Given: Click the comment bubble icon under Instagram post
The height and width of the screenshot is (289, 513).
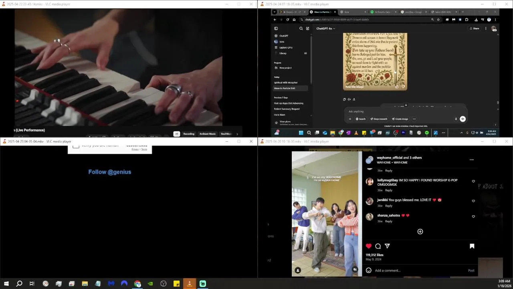Looking at the screenshot, I should [x=378, y=246].
